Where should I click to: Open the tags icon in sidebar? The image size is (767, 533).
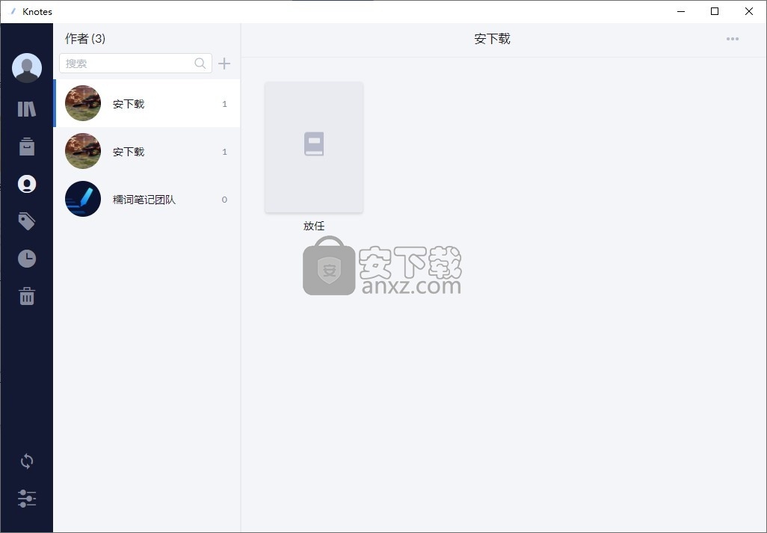27,221
